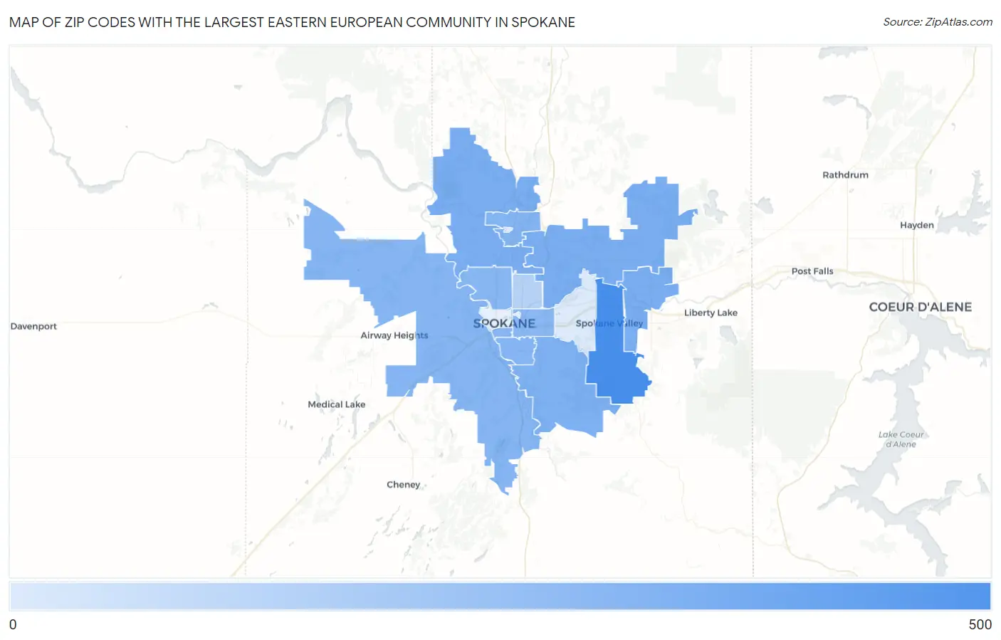Click the Cheney map label
1001x640 pixels.
pos(403,485)
